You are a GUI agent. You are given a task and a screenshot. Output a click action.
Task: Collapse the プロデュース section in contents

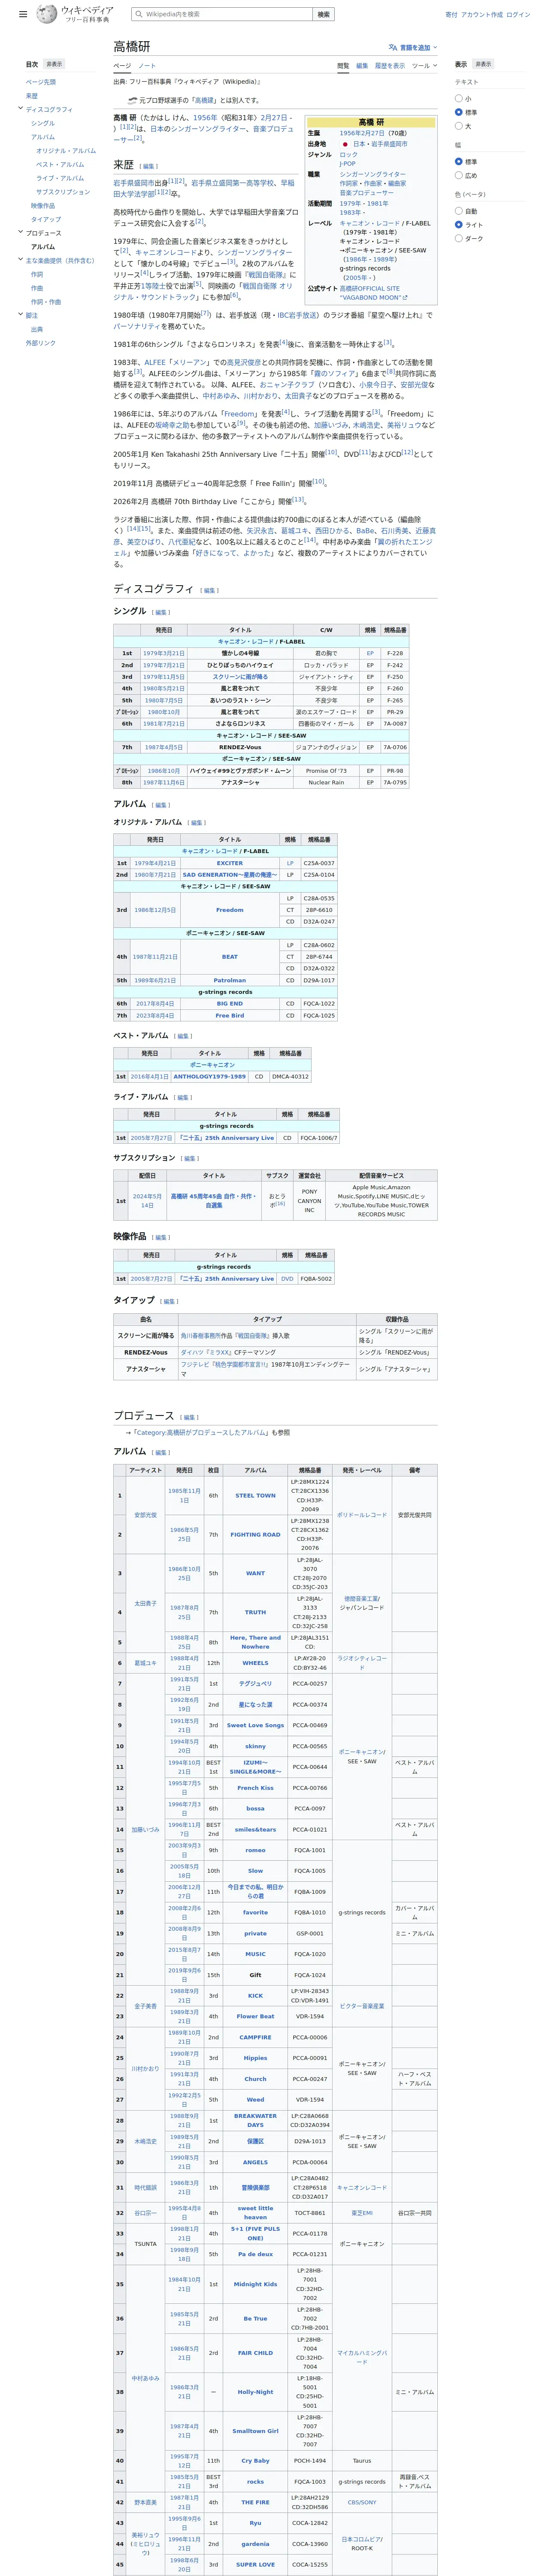pos(20,232)
